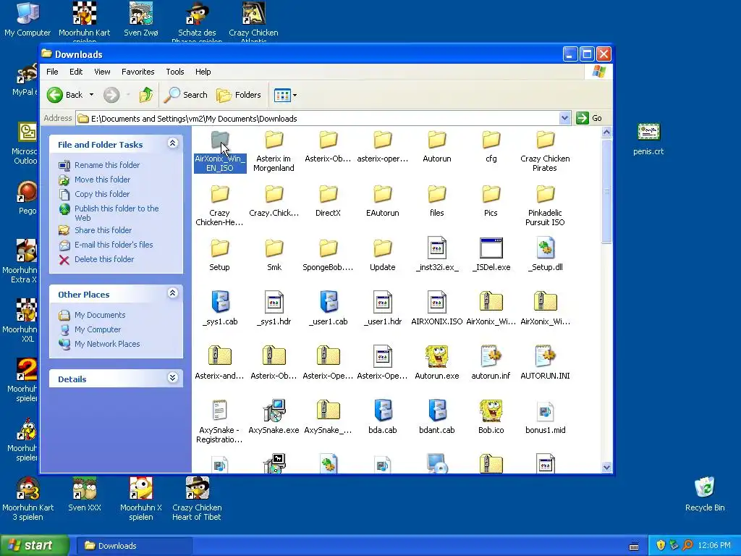Select the cfg folder
Image resolution: width=741 pixels, height=556 pixels.
coord(491,147)
